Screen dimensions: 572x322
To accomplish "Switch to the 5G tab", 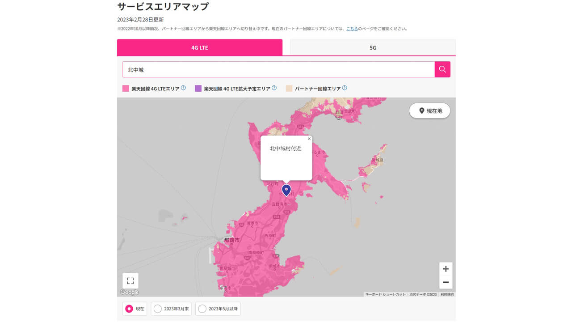I will pyautogui.click(x=373, y=47).
